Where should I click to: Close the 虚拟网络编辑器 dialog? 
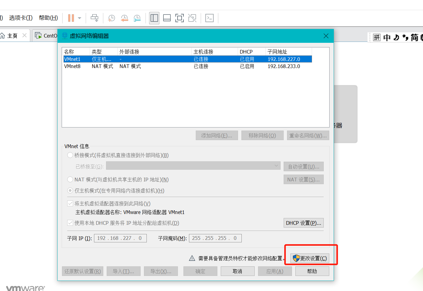coord(326,36)
